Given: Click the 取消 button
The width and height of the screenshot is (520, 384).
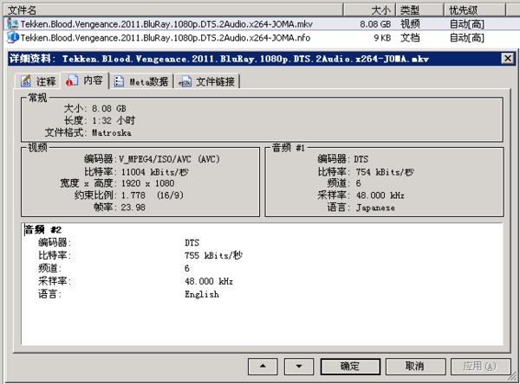Looking at the screenshot, I should pos(415,367).
